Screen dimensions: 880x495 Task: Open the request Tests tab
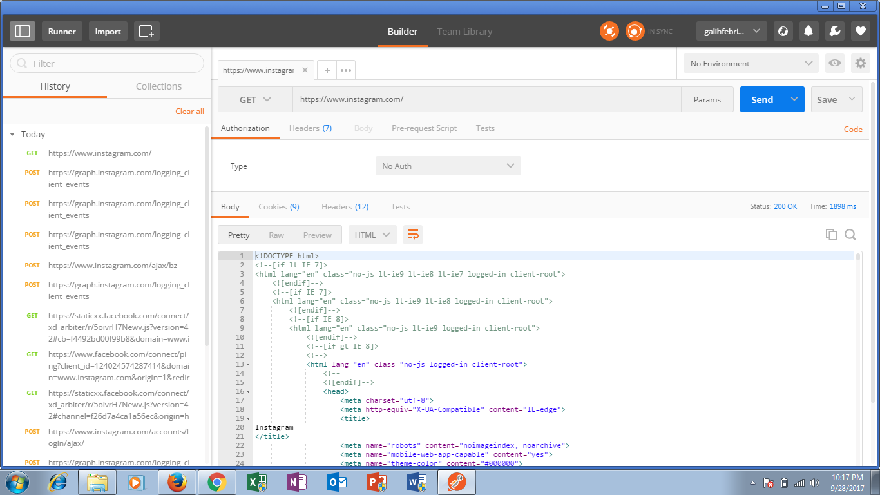[485, 128]
